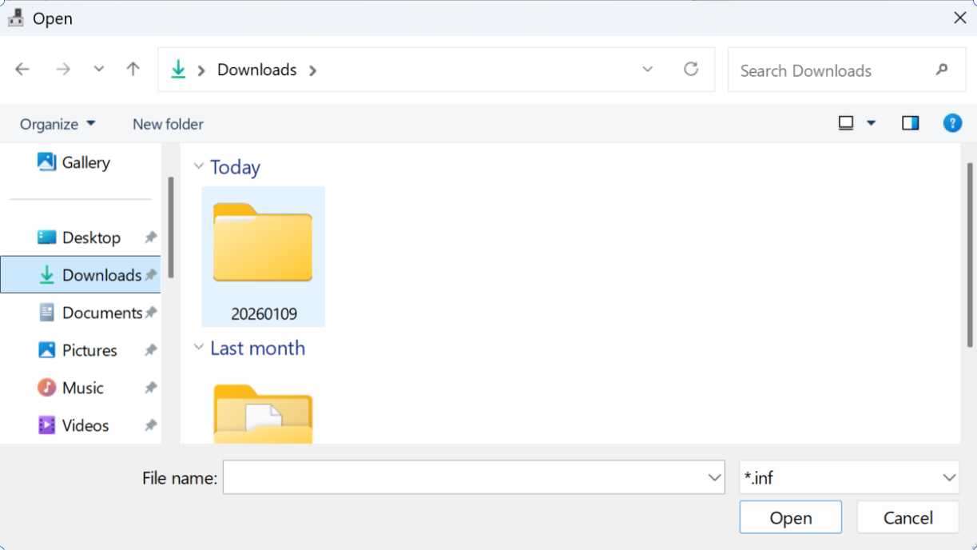Click the Back navigation arrow
This screenshot has height=550, width=977.
pyautogui.click(x=22, y=70)
